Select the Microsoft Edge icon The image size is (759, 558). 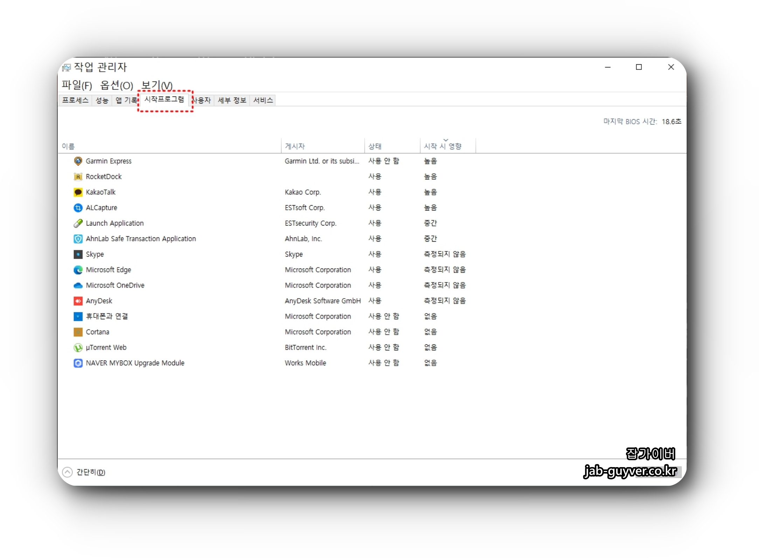pos(78,270)
